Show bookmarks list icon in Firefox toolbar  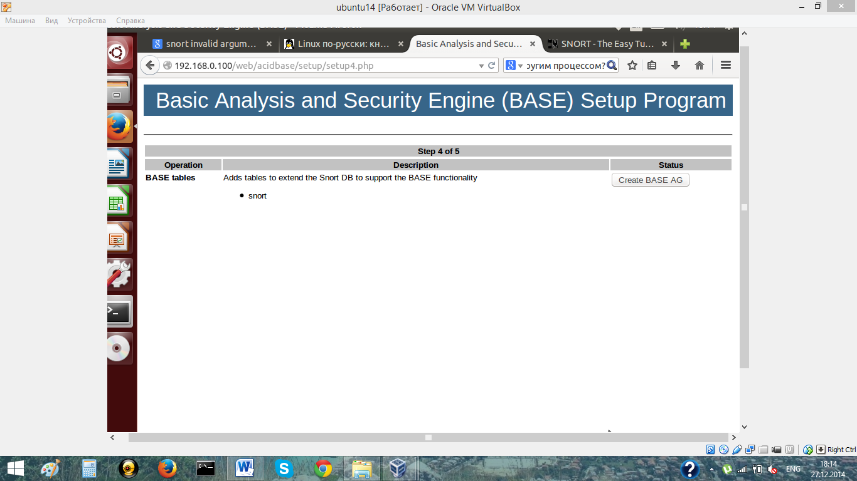click(652, 65)
